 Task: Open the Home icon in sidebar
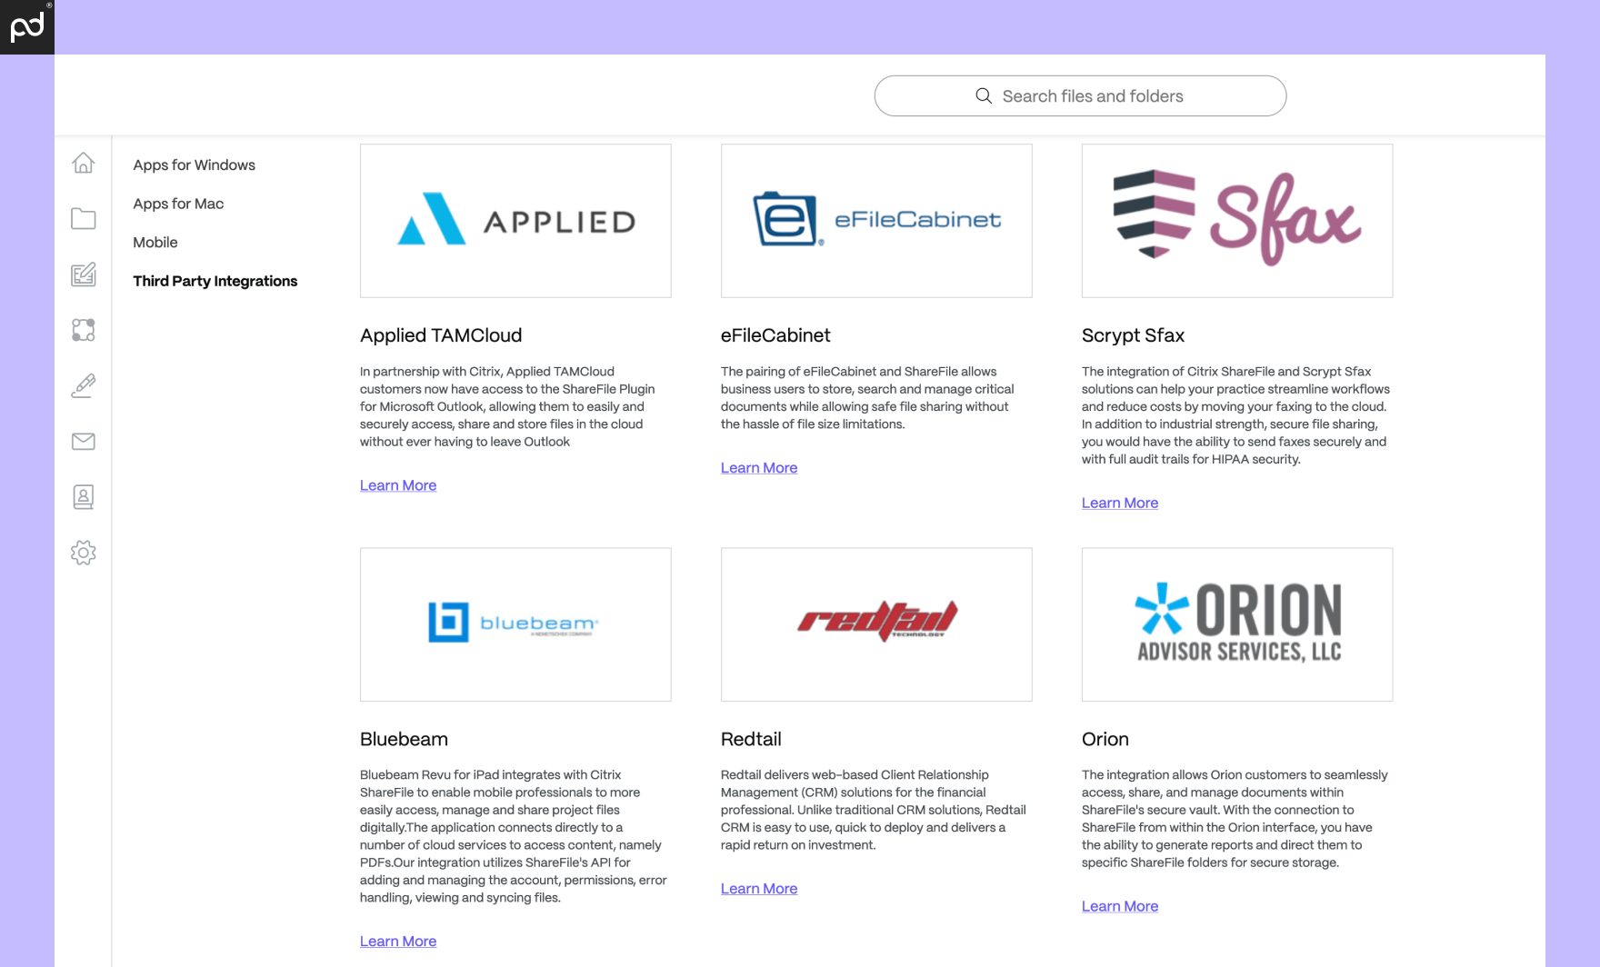coord(83,163)
